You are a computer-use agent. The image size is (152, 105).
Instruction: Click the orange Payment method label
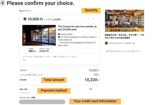pos(54,91)
